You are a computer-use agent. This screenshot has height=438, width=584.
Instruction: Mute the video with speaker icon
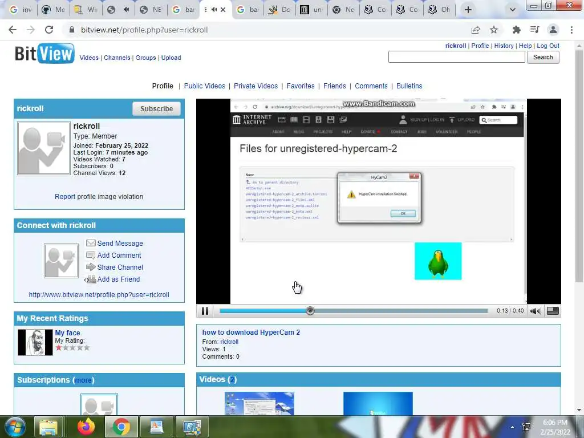point(536,311)
